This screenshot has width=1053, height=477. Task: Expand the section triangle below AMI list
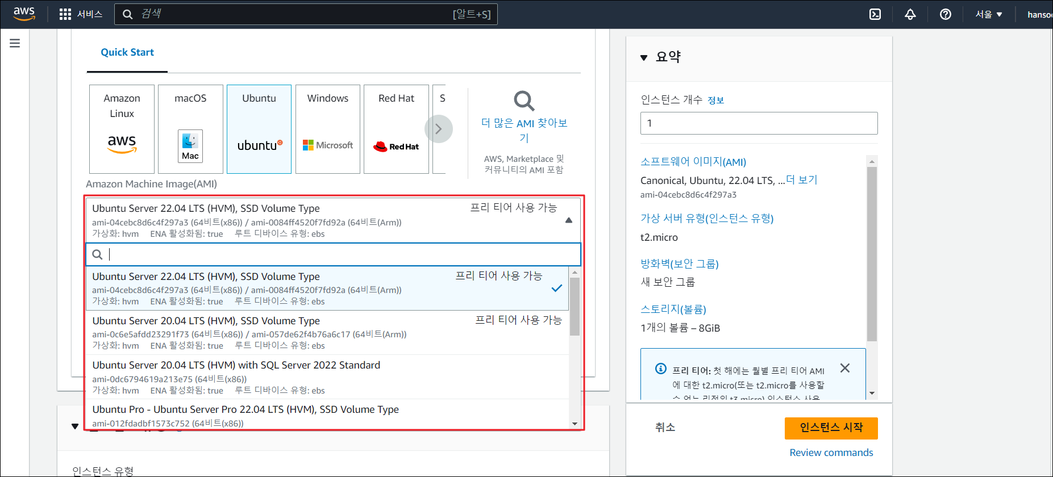[75, 426]
